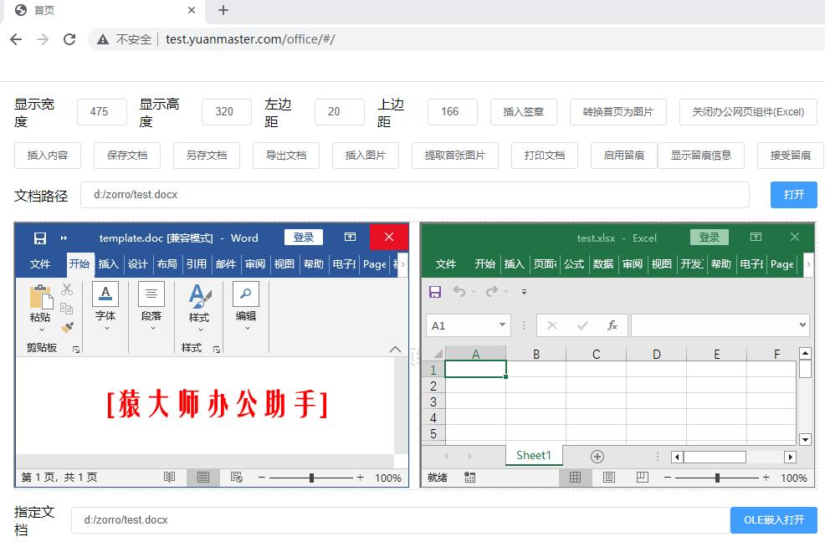Click the 插入签章 button
The image size is (825, 547).
point(524,112)
